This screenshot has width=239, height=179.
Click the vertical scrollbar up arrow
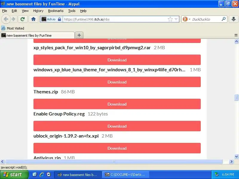pyautogui.click(x=236, y=41)
